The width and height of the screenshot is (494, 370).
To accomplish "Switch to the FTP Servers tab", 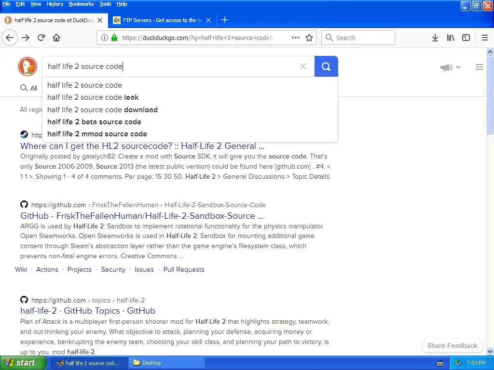I will pos(162,20).
